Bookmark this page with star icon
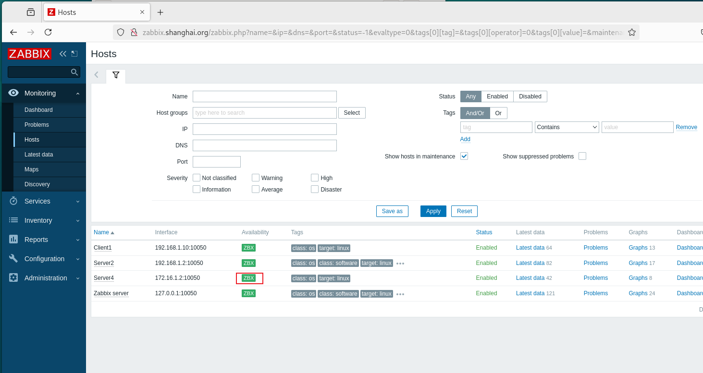This screenshot has height=373, width=703. pyautogui.click(x=632, y=32)
